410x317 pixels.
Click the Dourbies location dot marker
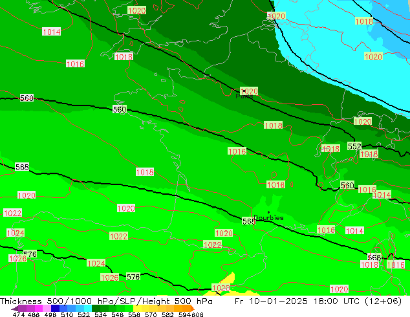[268, 212]
